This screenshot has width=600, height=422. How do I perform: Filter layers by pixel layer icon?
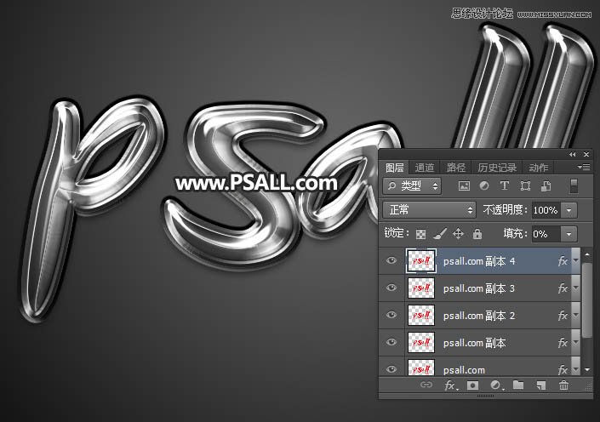(x=464, y=186)
